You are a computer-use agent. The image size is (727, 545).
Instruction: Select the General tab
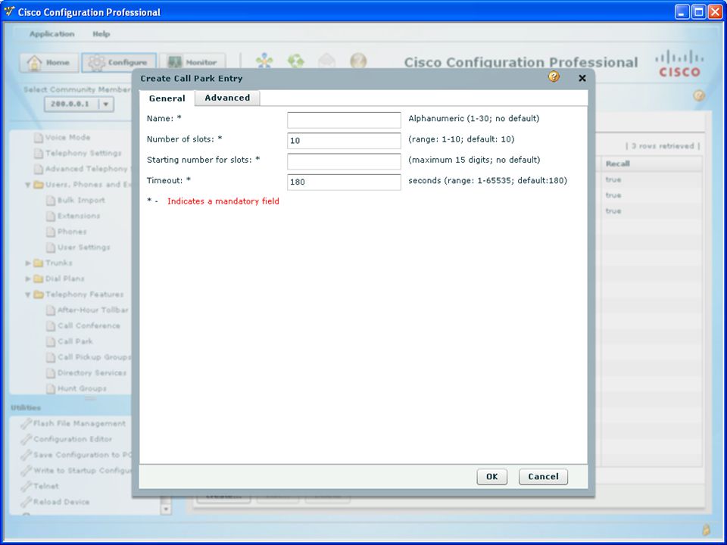(x=167, y=98)
